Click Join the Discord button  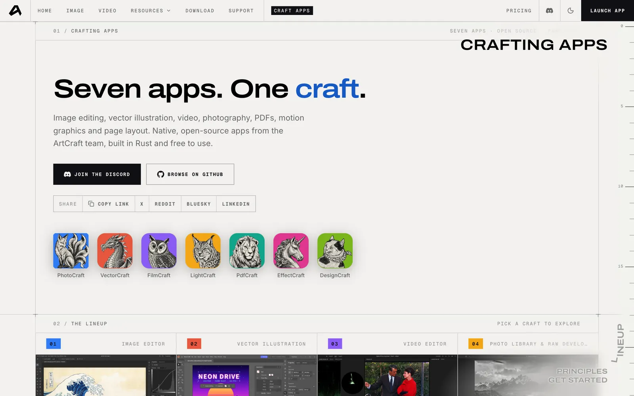click(x=97, y=174)
